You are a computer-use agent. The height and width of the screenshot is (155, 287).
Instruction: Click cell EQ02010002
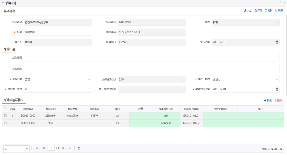tap(28, 116)
